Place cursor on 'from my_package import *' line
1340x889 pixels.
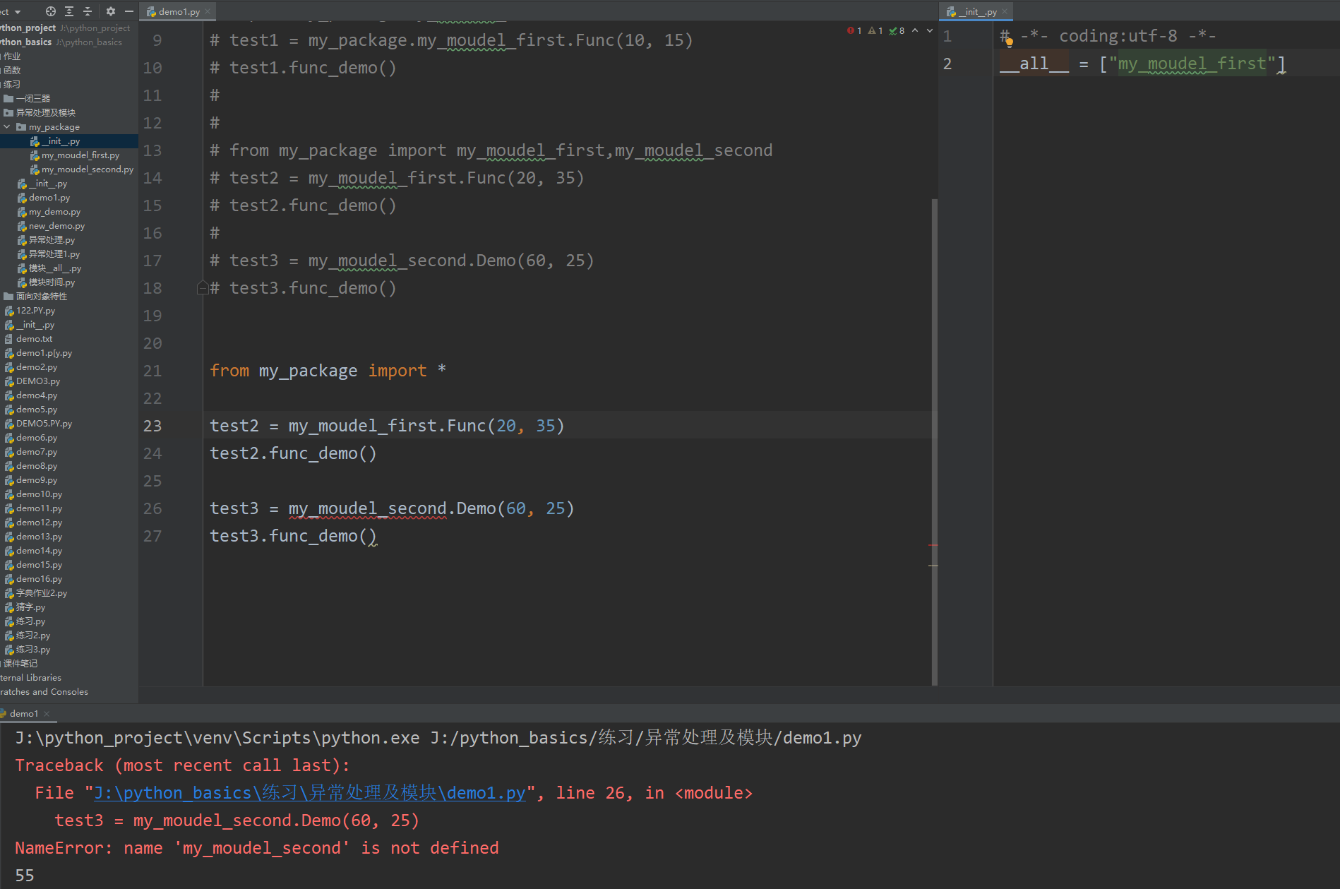[328, 371]
